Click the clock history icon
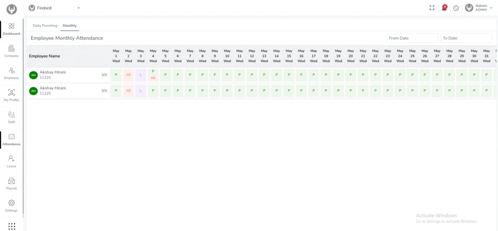The image size is (498, 231). tap(456, 8)
